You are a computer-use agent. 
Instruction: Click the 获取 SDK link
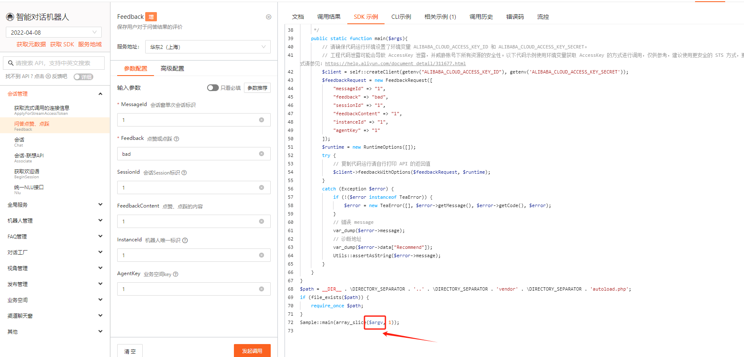pyautogui.click(x=62, y=44)
